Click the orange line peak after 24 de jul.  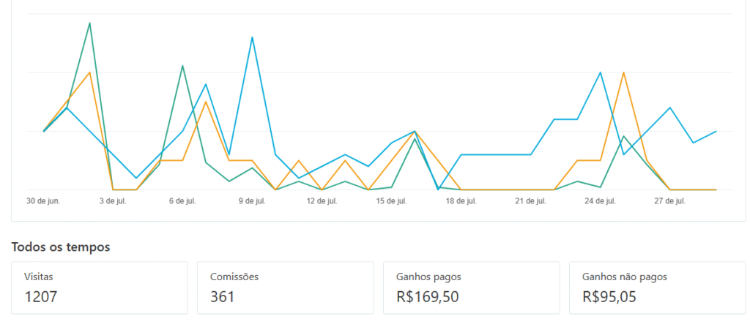[x=623, y=72]
